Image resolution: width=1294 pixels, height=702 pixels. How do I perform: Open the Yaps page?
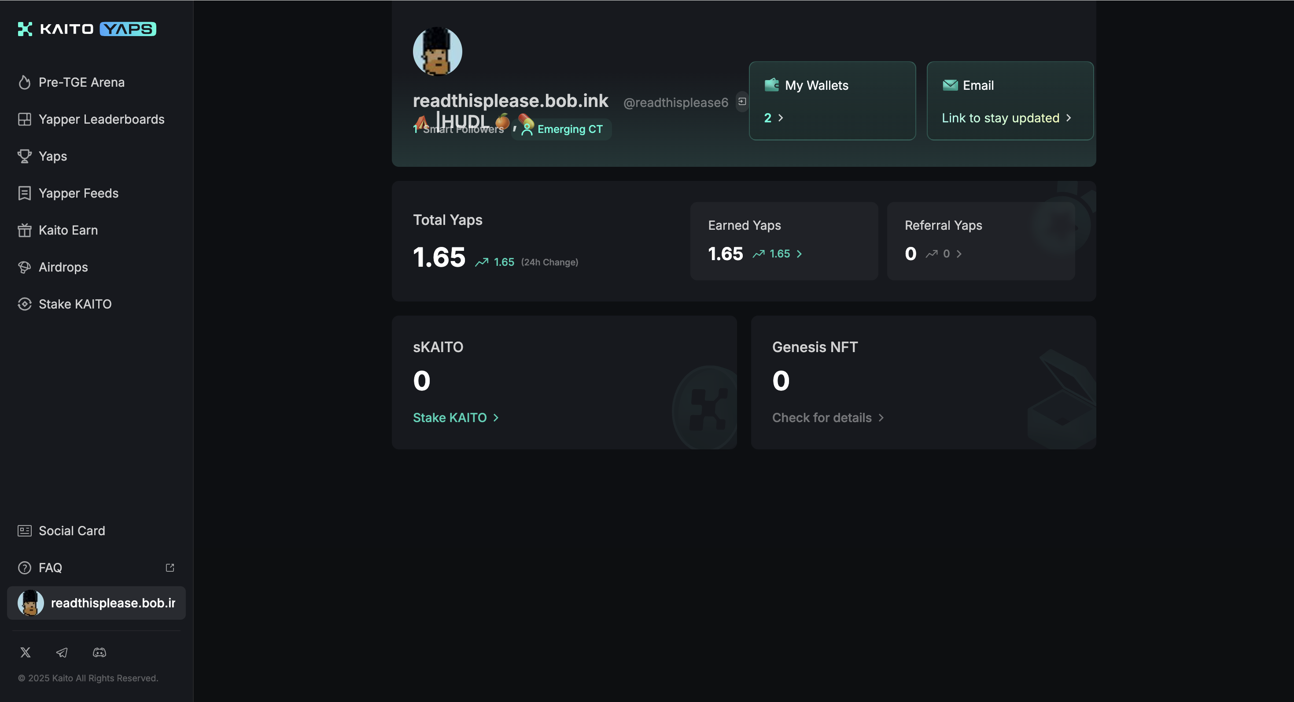tap(96, 156)
